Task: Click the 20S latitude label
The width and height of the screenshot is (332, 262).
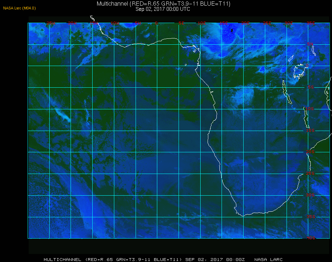Action: tap(310, 152)
